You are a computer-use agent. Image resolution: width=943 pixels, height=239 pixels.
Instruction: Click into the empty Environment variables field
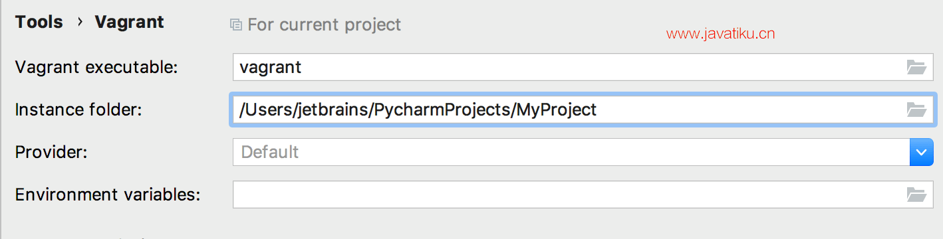(583, 195)
